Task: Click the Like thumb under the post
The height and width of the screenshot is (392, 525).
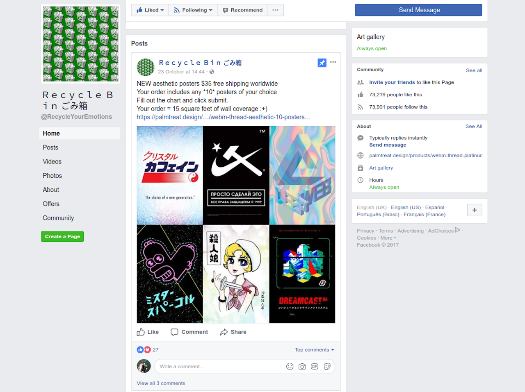Action: tap(148, 332)
